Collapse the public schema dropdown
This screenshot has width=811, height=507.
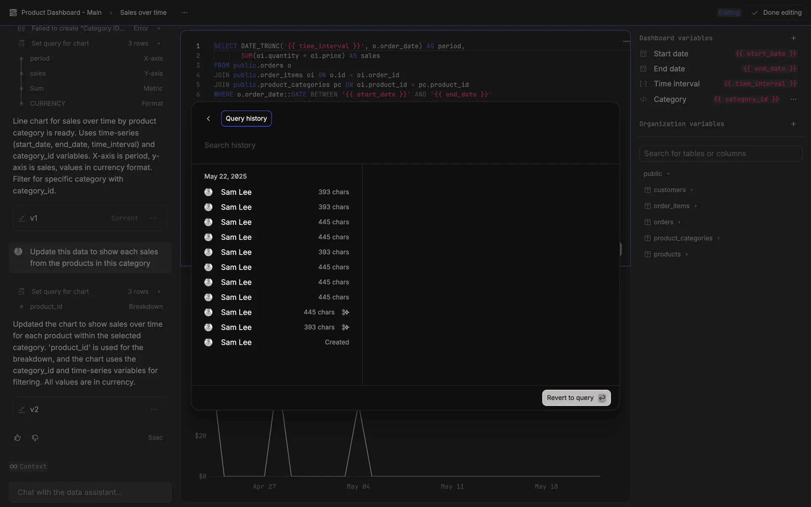coord(668,174)
